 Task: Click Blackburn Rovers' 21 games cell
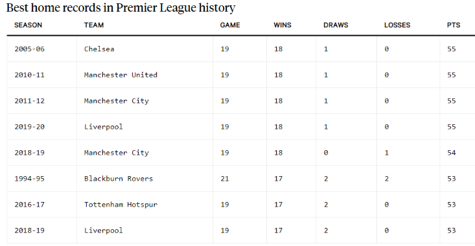tap(240, 179)
